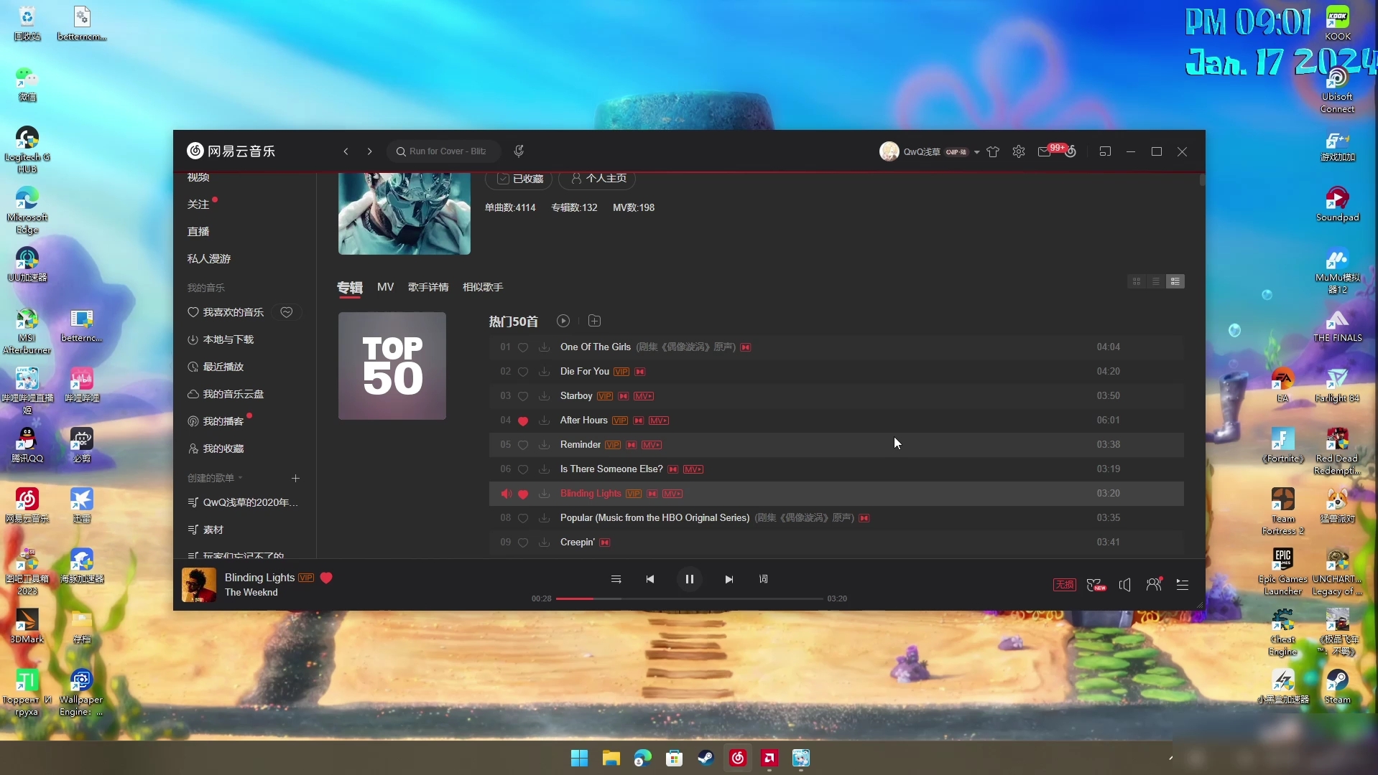This screenshot has height=775, width=1378.
Task: Unlike After Hours using its red heart
Action: [x=523, y=421]
